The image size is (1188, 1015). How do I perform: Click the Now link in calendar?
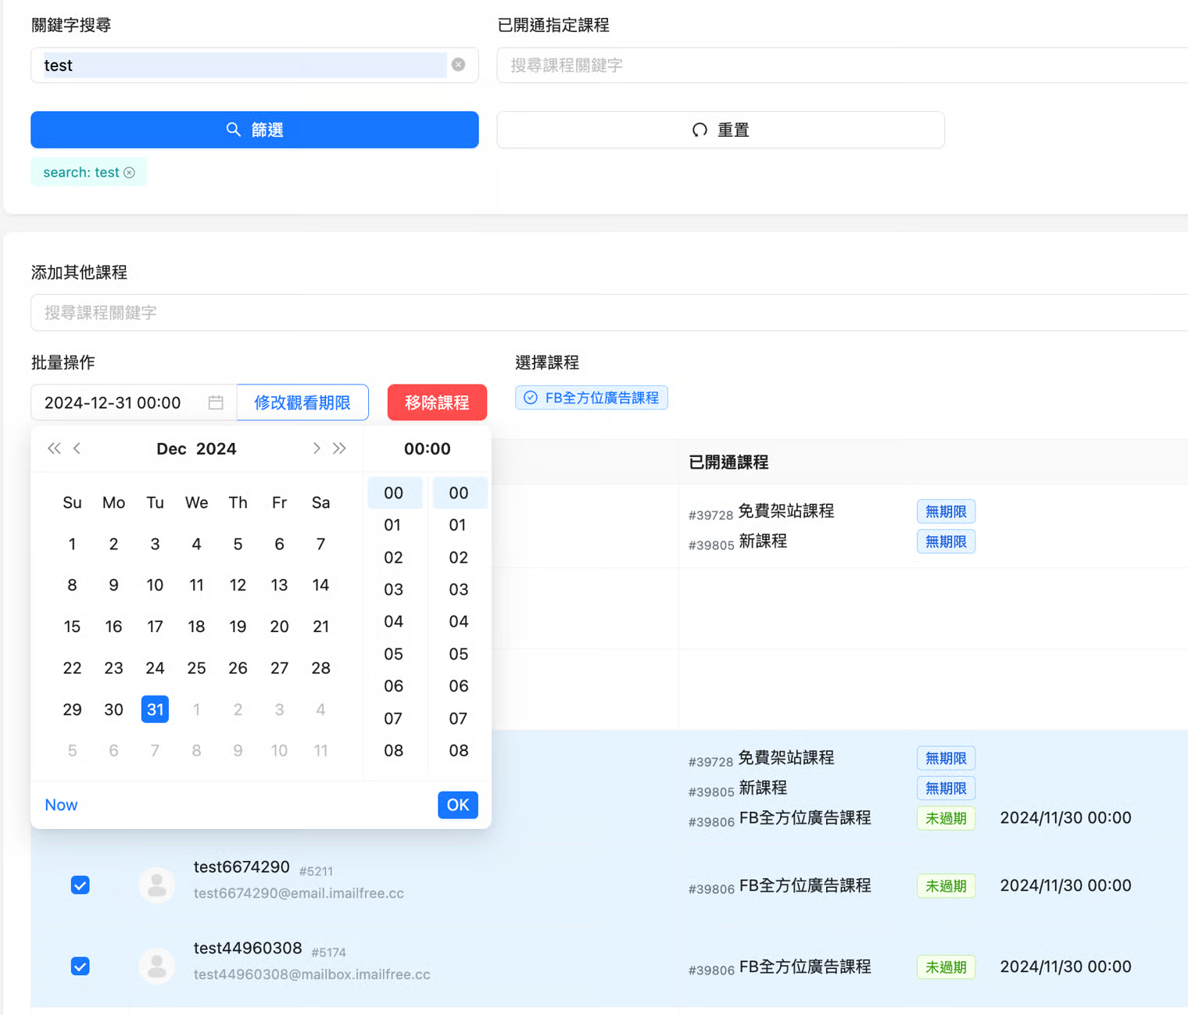click(x=61, y=805)
